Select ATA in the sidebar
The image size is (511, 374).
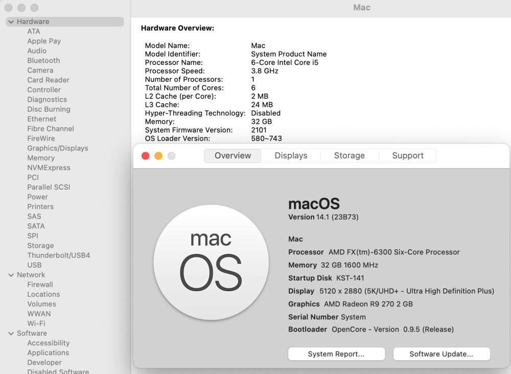tap(34, 31)
